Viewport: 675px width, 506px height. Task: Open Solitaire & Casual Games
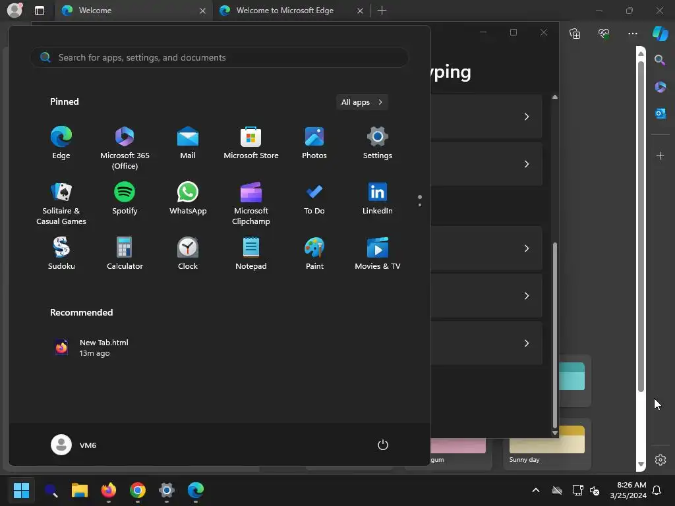(x=61, y=204)
